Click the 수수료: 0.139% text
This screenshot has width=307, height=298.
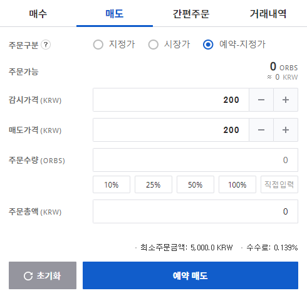tap(272, 248)
